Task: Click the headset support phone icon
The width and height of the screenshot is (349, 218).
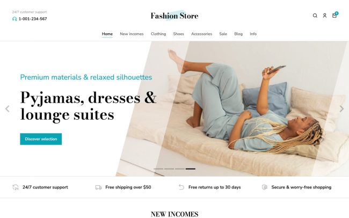Action: (14, 19)
